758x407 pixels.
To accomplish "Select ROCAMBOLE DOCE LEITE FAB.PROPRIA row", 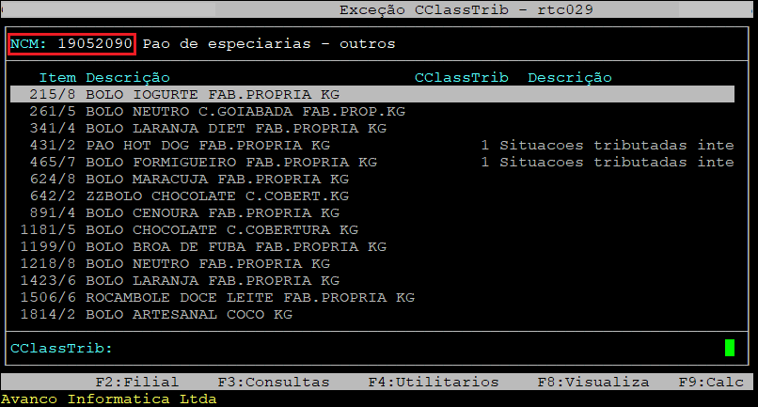I will [x=249, y=298].
